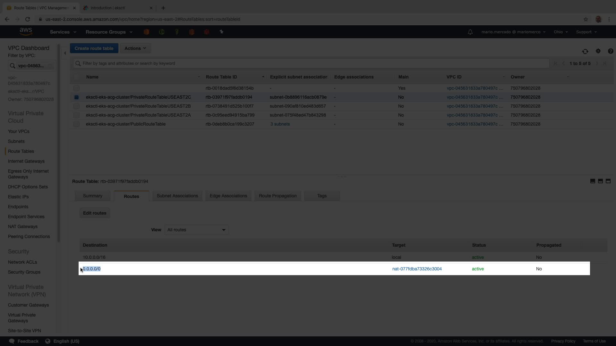
Task: Click the help question mark icon
Action: (610, 51)
